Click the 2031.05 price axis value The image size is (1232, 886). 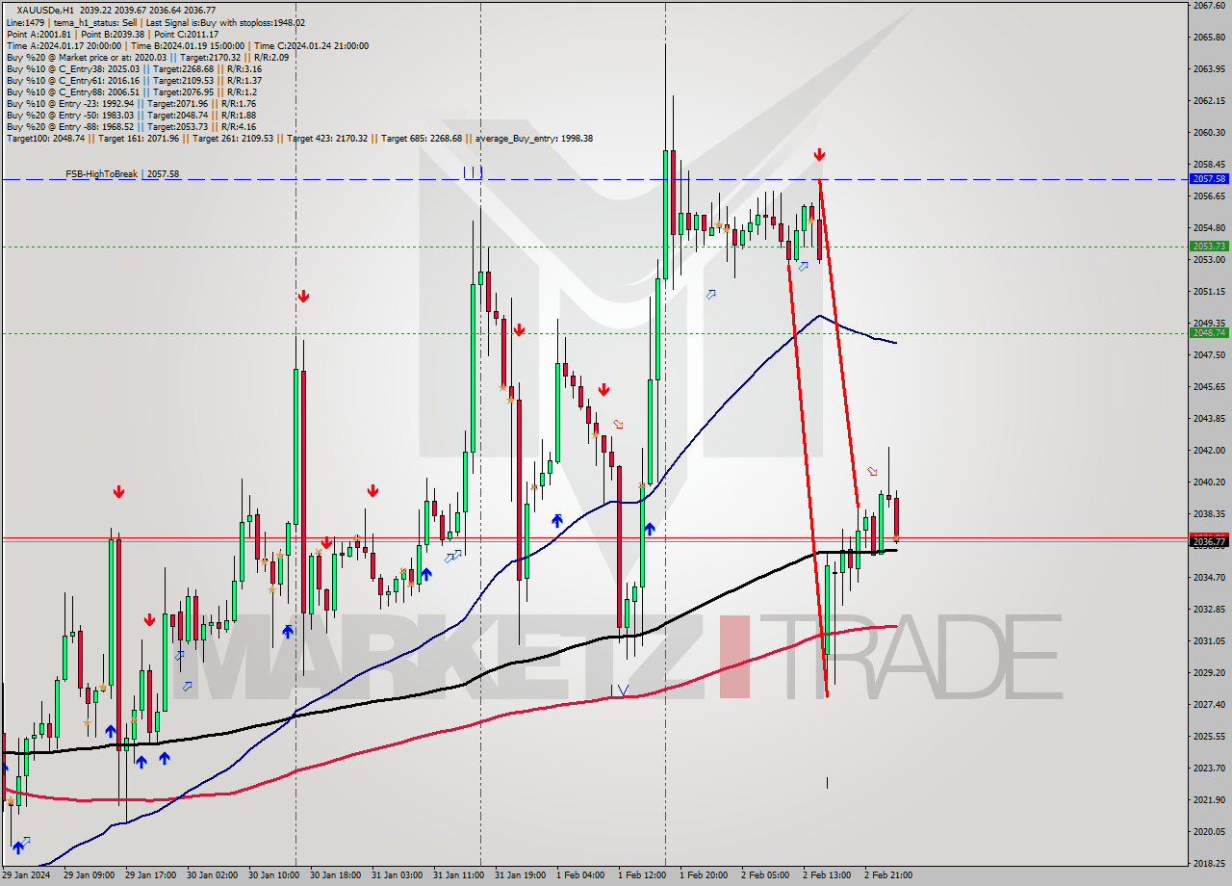[1208, 641]
